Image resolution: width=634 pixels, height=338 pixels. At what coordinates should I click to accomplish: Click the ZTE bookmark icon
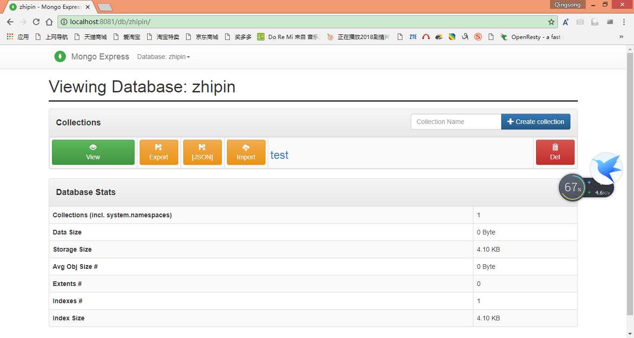click(413, 37)
